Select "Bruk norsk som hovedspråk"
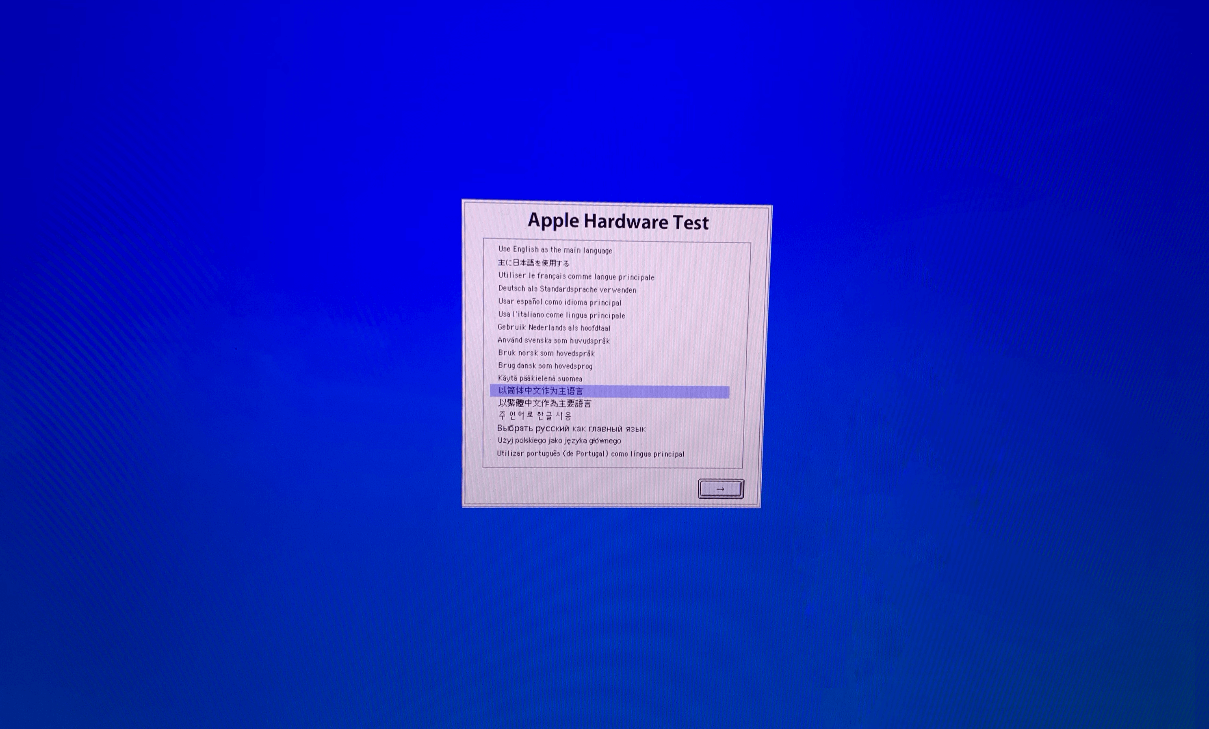 [x=546, y=353]
